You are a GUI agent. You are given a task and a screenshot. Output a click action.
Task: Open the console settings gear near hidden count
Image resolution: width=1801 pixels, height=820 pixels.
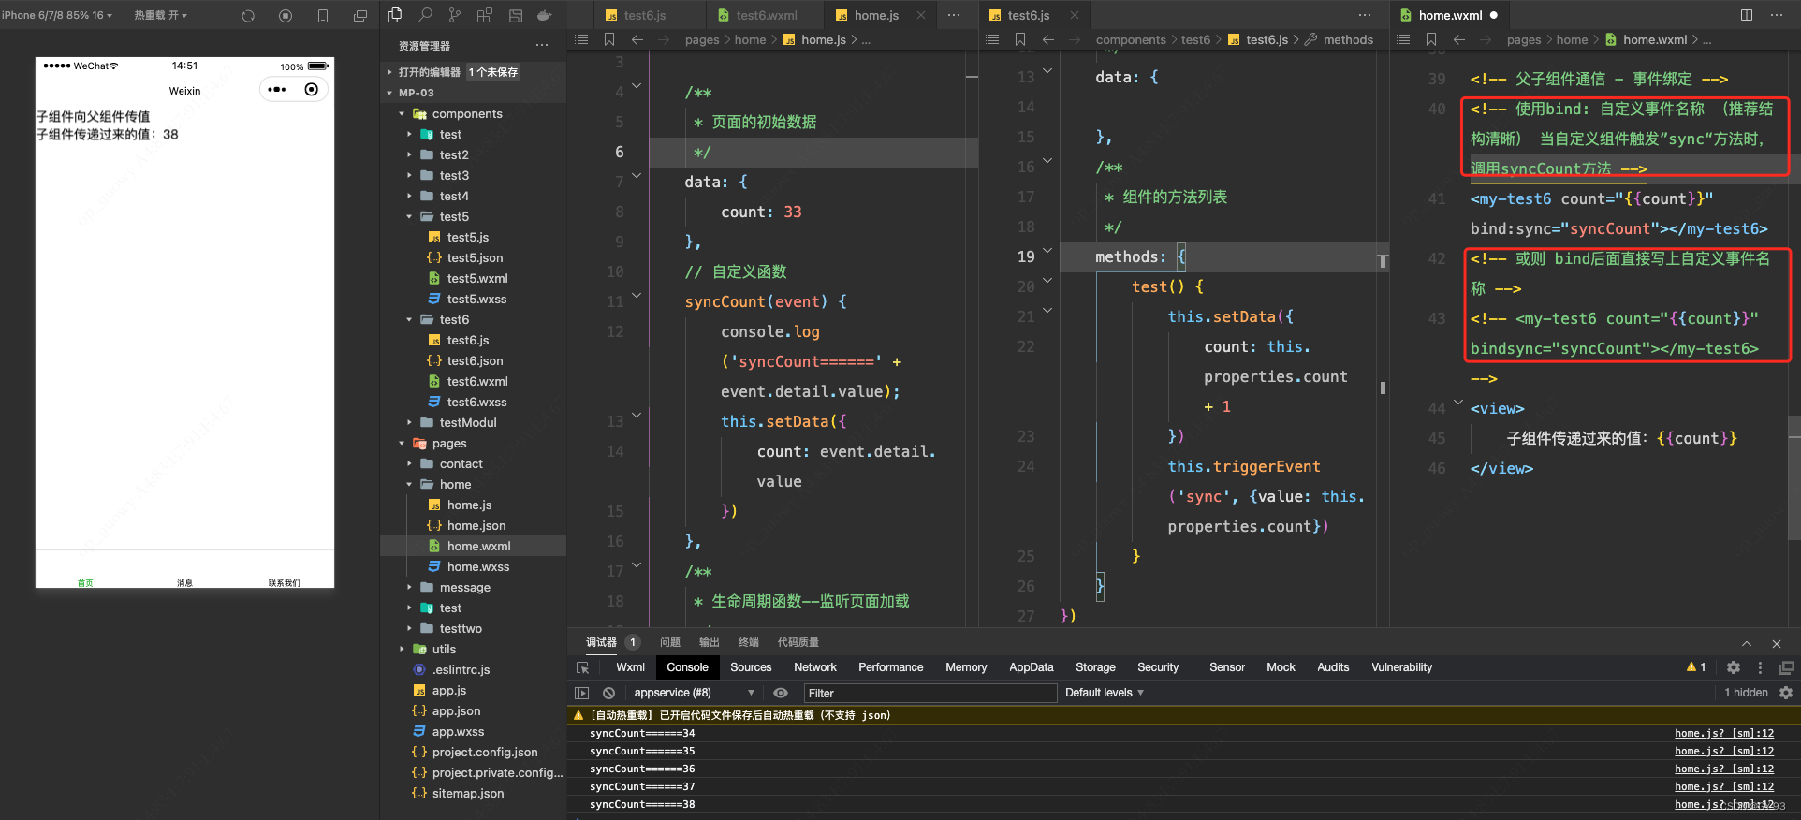coord(1786,693)
